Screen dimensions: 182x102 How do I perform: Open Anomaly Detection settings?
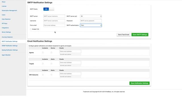7,37
